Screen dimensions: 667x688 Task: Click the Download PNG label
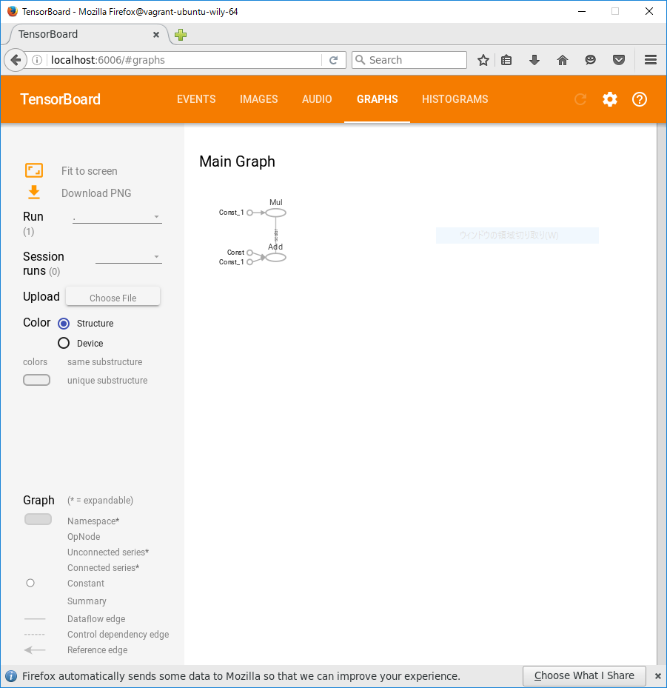(x=96, y=193)
